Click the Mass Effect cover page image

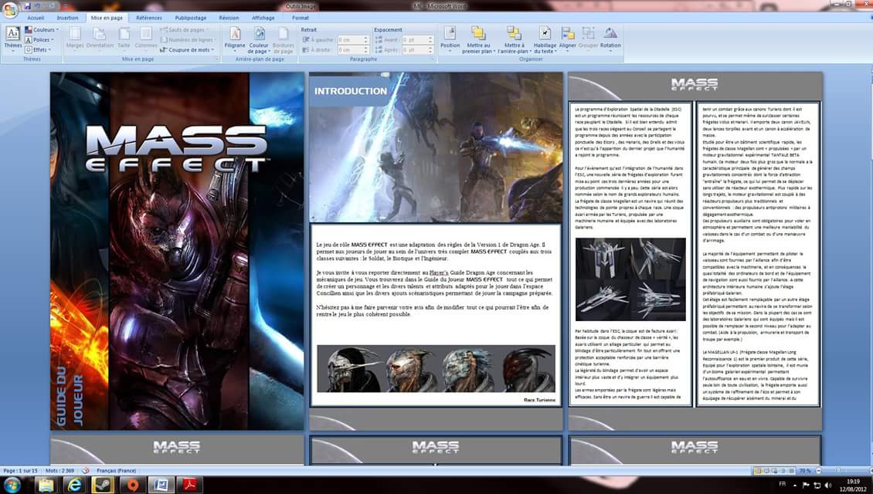tap(177, 251)
